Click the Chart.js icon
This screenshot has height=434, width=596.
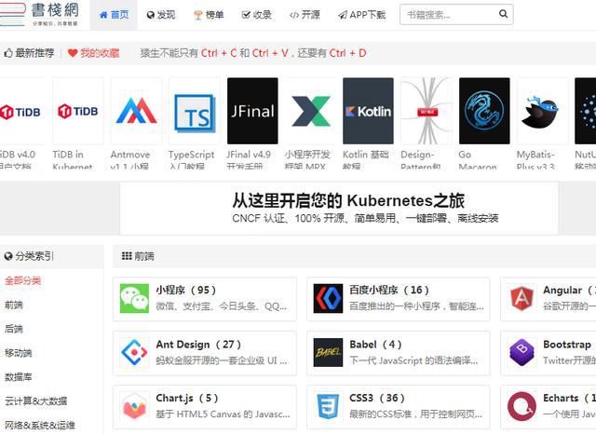[134, 406]
